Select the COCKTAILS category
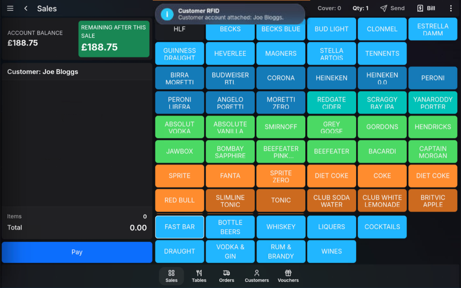 (x=382, y=227)
